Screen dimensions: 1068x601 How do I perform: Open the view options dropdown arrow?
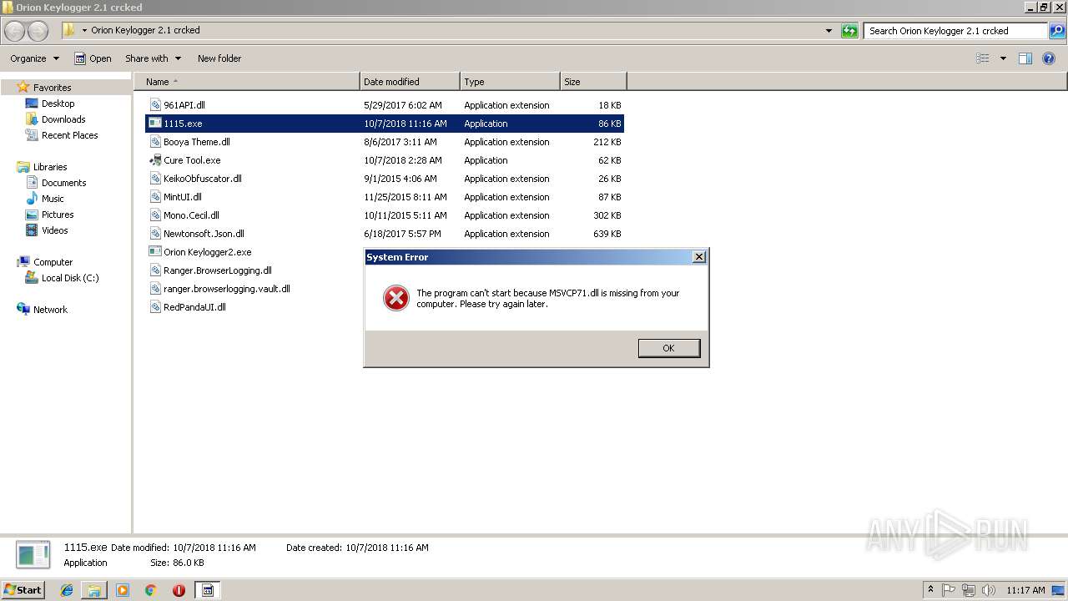click(1003, 58)
